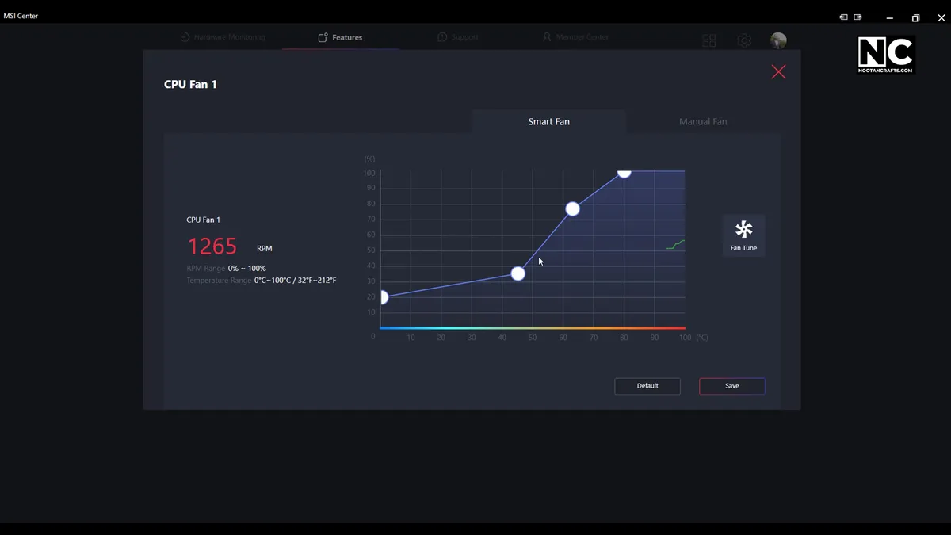The width and height of the screenshot is (951, 535).
Task: Click the Default button
Action: click(x=647, y=386)
